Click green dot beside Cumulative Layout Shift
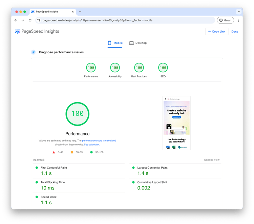Screen dimensions: 254x224 click(x=133, y=182)
